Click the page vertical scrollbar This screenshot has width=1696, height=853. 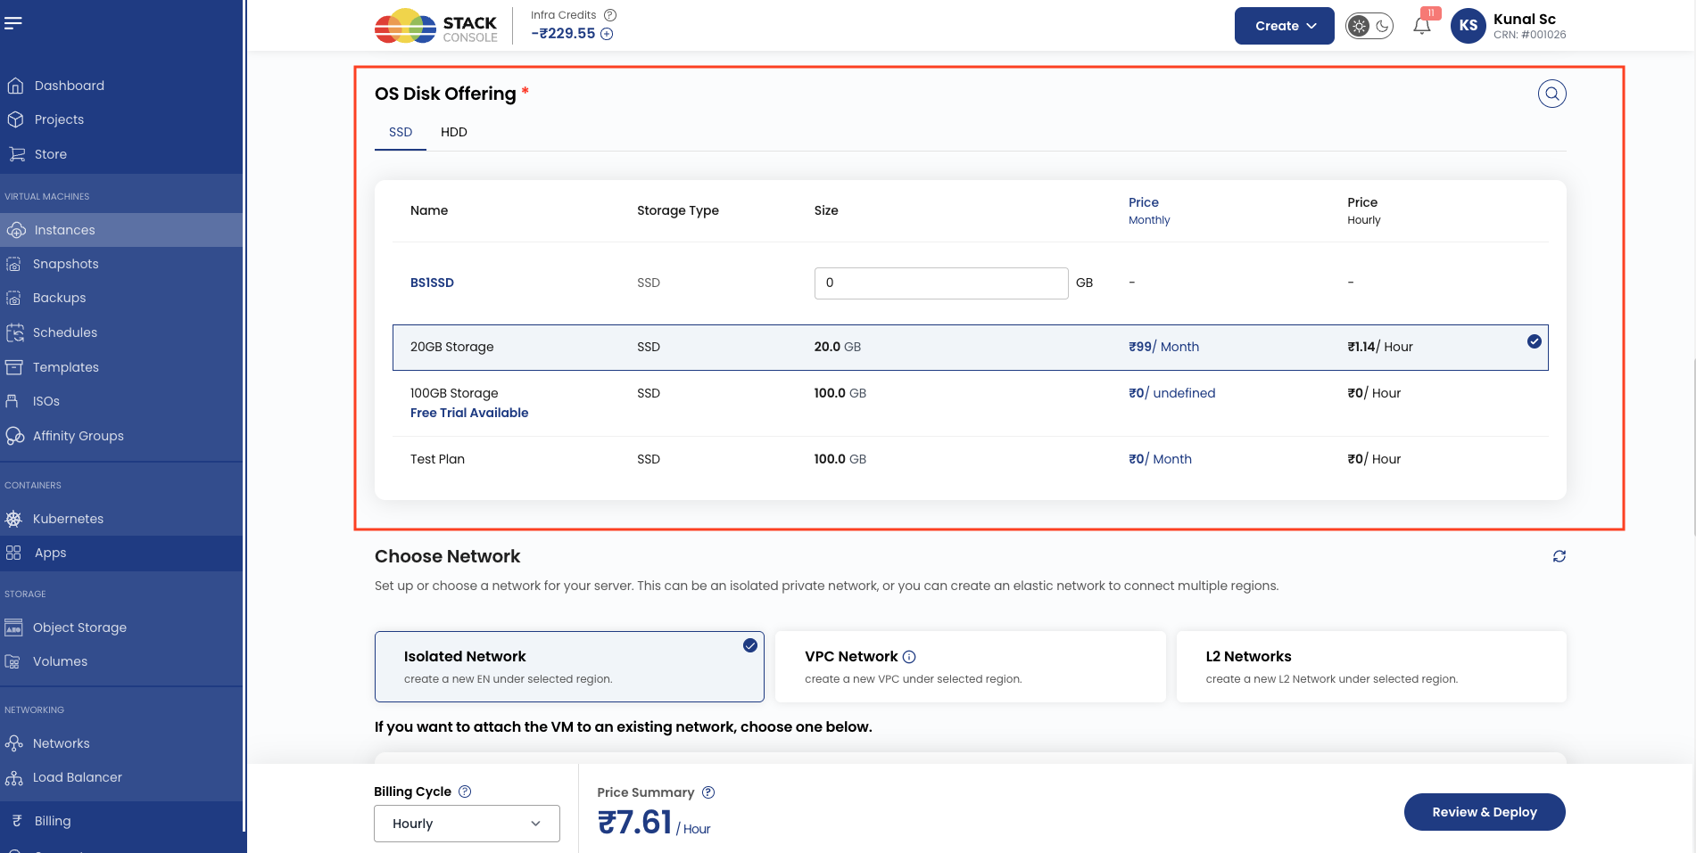[1692, 446]
